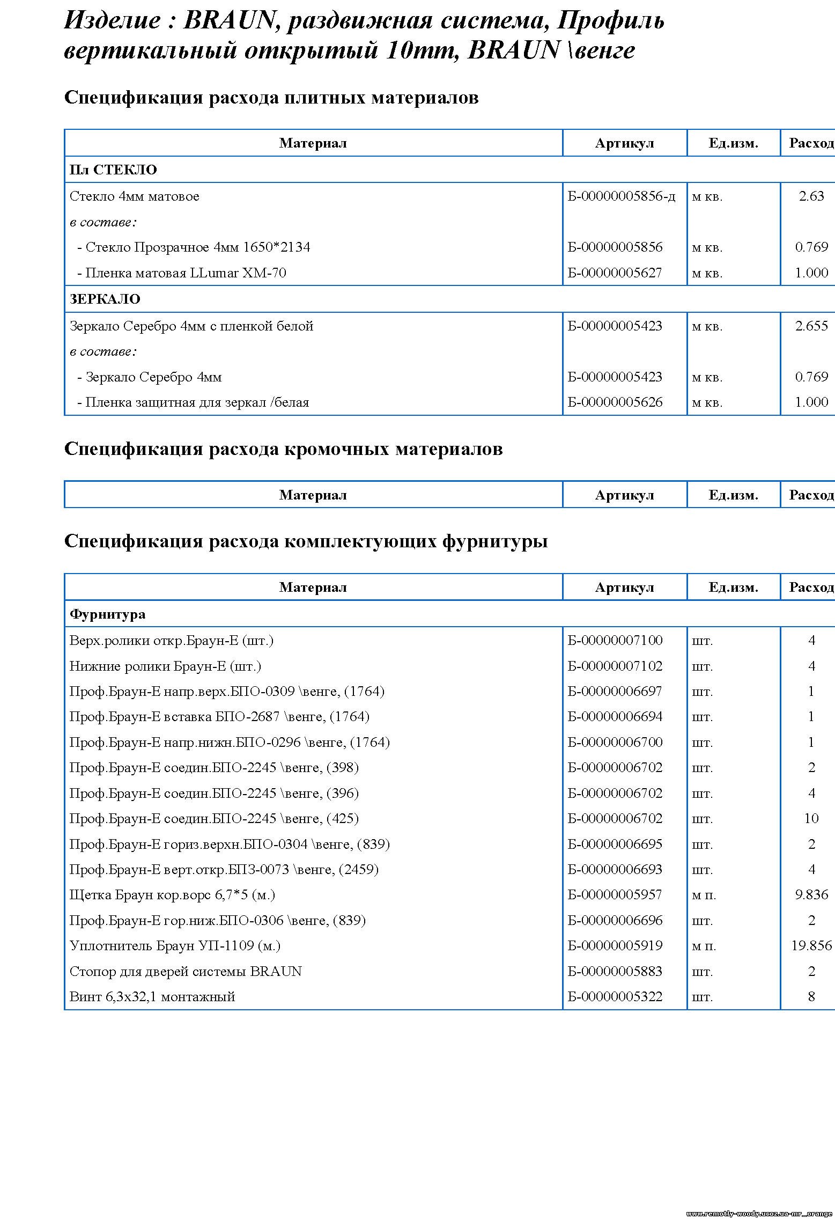Click article code "Б-00000005957"

coord(615,895)
